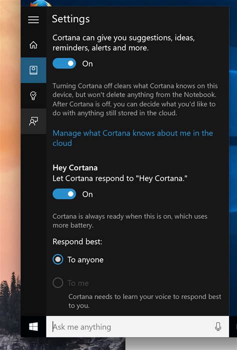Click "Cortana needs to learn your voice" text
Image resolution: width=237 pixels, height=350 pixels.
pyautogui.click(x=144, y=301)
